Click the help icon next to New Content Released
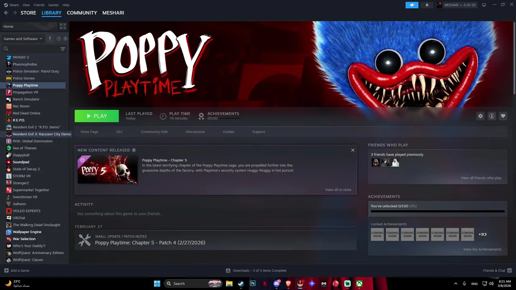 (134, 150)
